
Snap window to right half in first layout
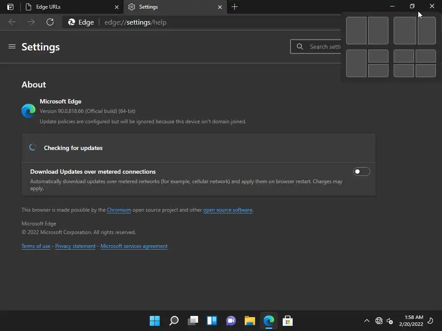pos(378,31)
